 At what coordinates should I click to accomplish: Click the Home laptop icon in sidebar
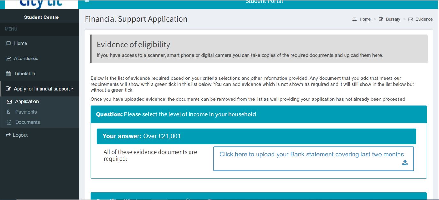click(x=9, y=43)
